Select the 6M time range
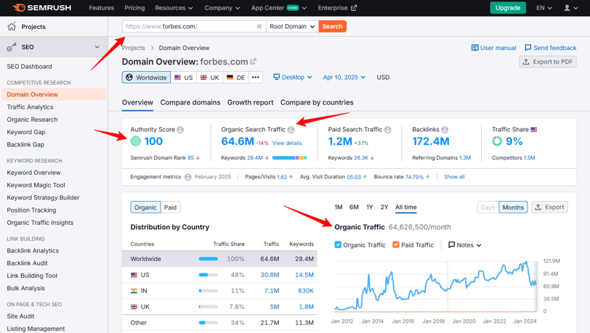 354,207
